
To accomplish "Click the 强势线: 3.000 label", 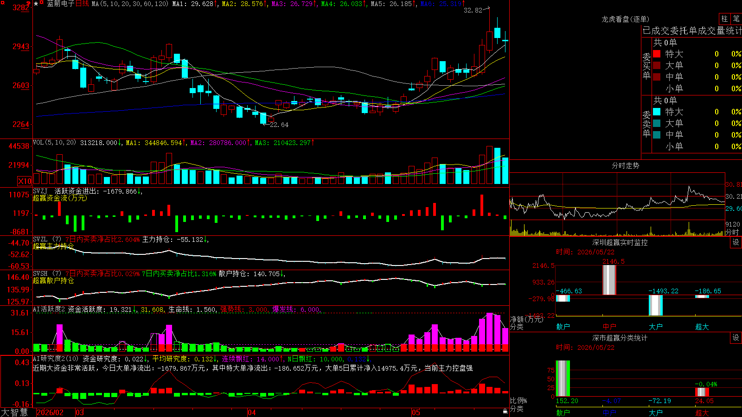I will click(244, 310).
